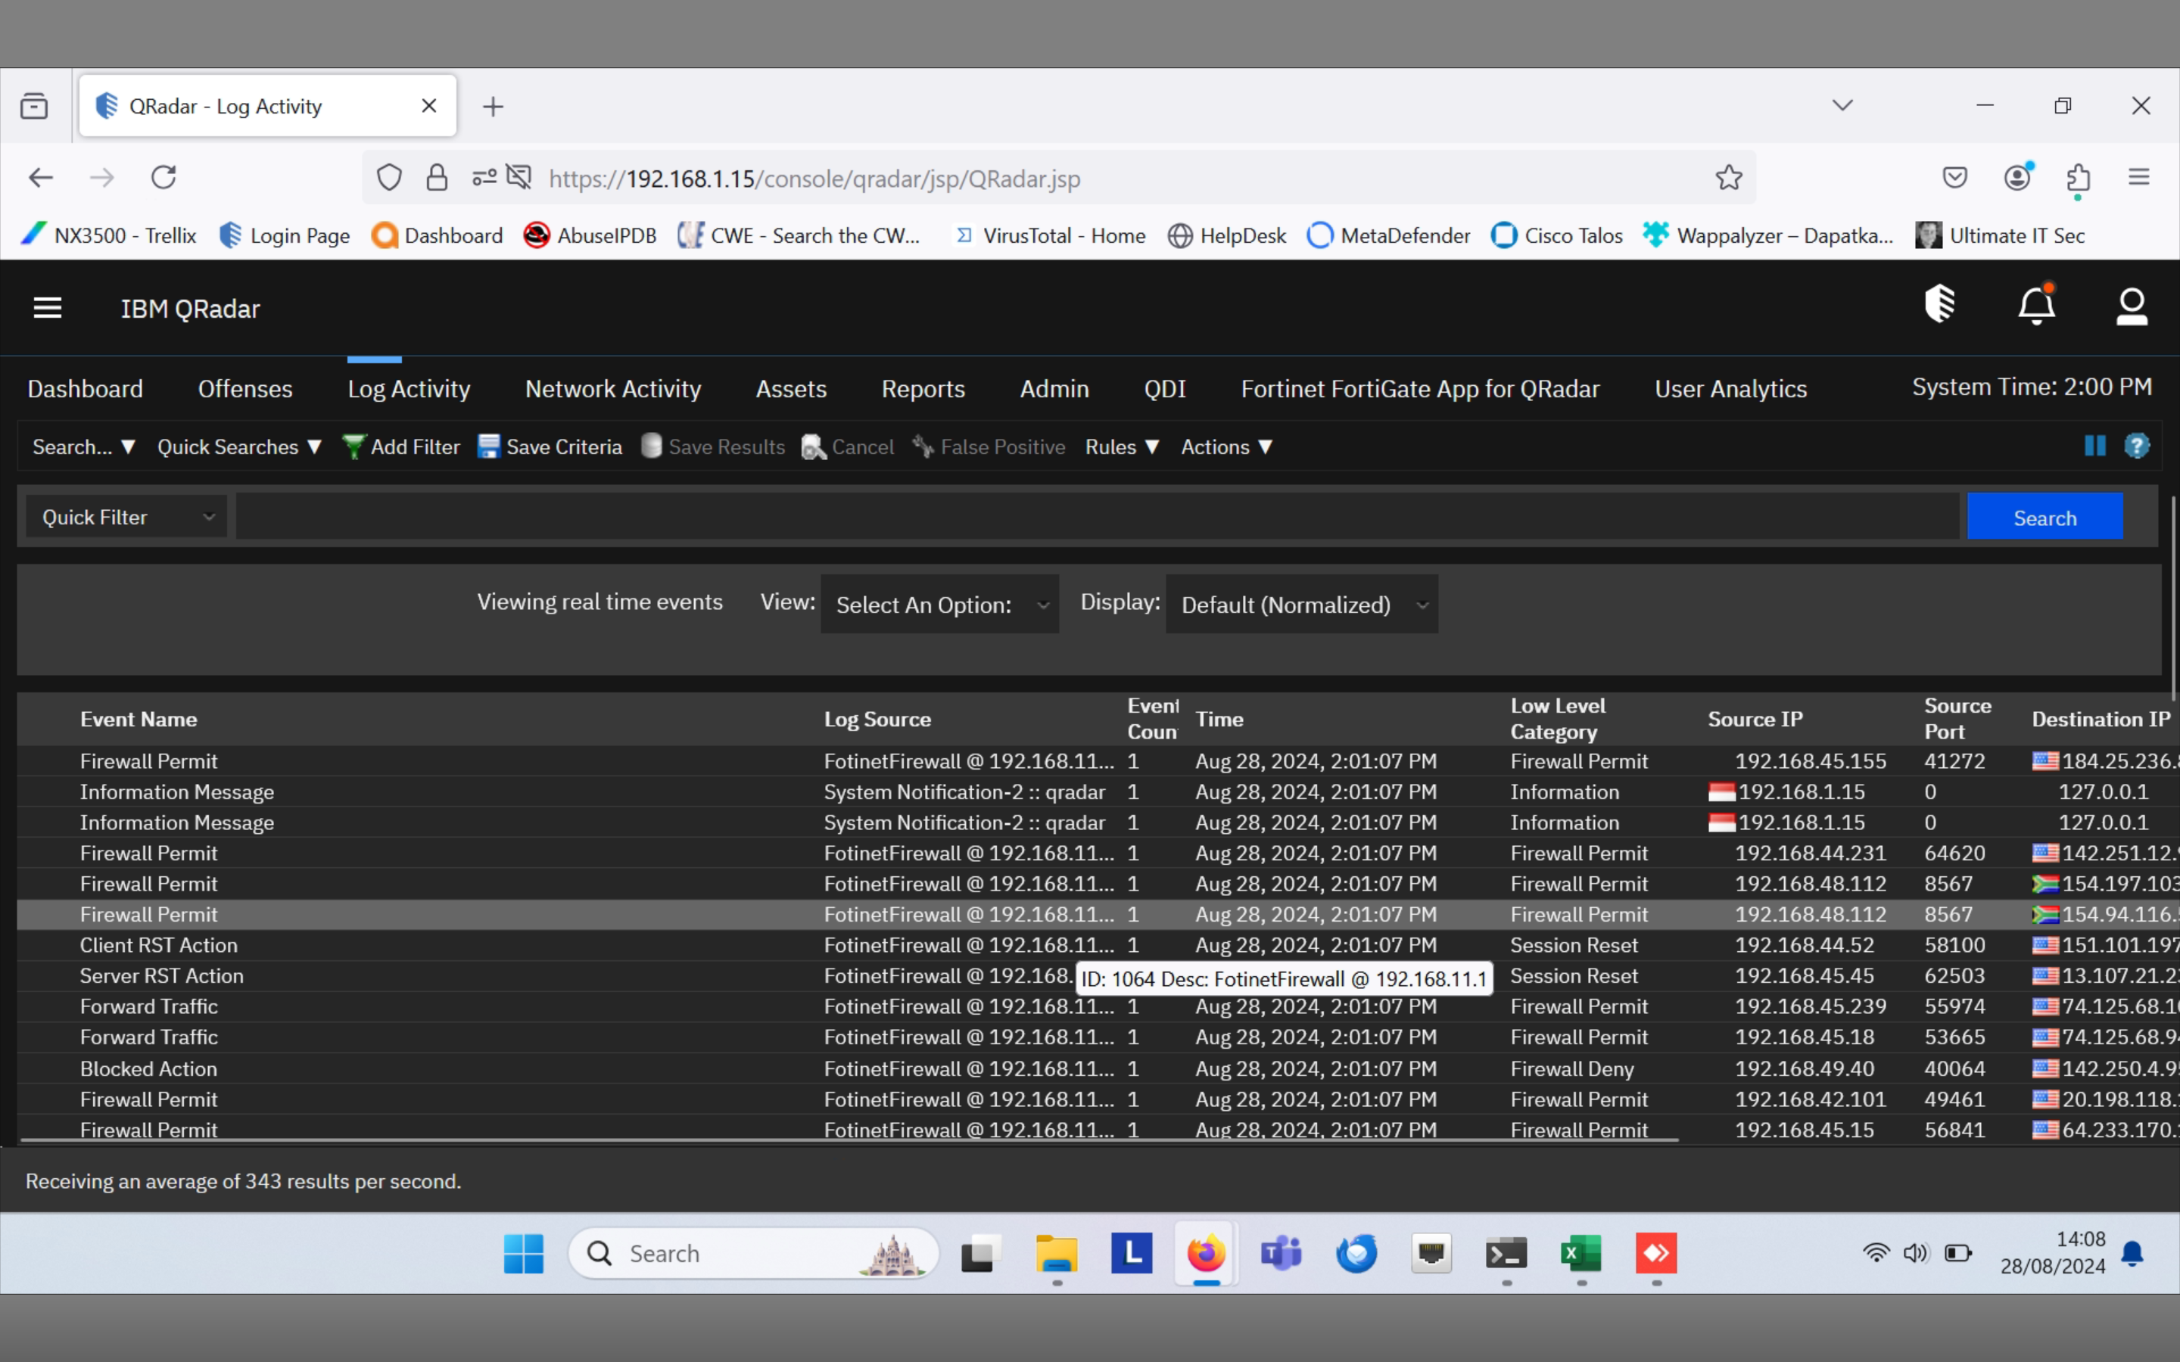Open the QDI tab
2180x1362 pixels.
[1165, 389]
